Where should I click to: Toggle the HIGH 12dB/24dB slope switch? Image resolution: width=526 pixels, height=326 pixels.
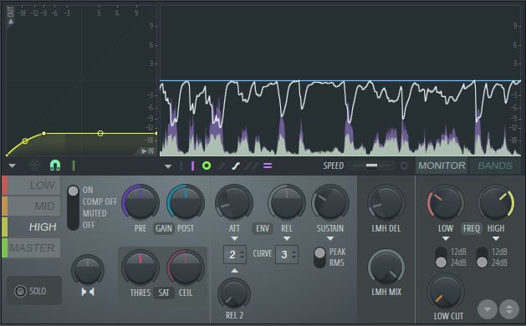[482, 257]
